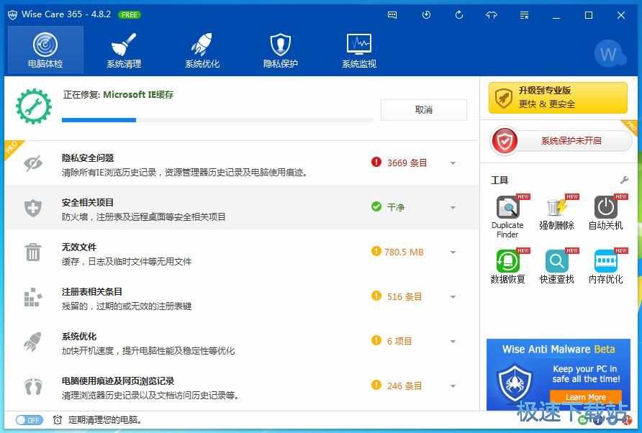Open the 自动关机 auto shutdown tool

tap(605, 212)
